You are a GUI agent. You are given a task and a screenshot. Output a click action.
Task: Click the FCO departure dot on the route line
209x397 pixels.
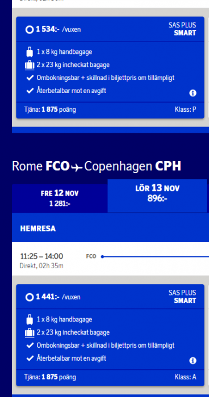pos(102,257)
